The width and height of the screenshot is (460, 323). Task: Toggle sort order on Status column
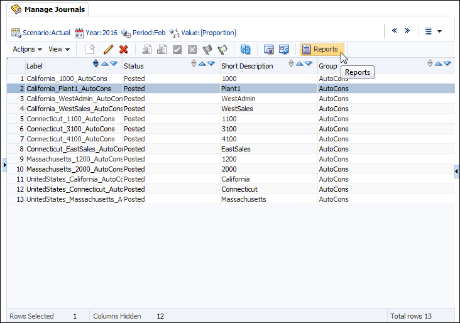(194, 63)
